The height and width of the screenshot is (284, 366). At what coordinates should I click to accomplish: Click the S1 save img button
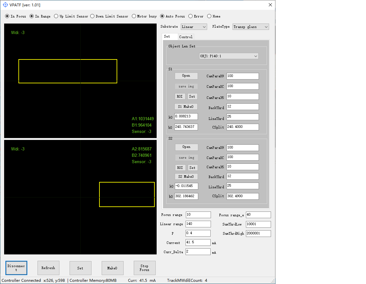click(x=186, y=86)
